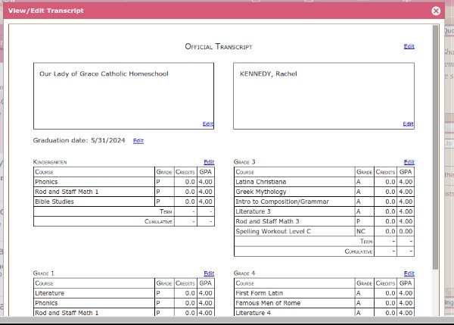The height and width of the screenshot is (325, 454).
Task: Edit the Grade 4 term
Action: point(409,273)
